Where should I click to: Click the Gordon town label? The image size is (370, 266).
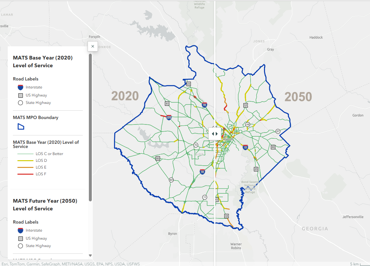(358, 115)
